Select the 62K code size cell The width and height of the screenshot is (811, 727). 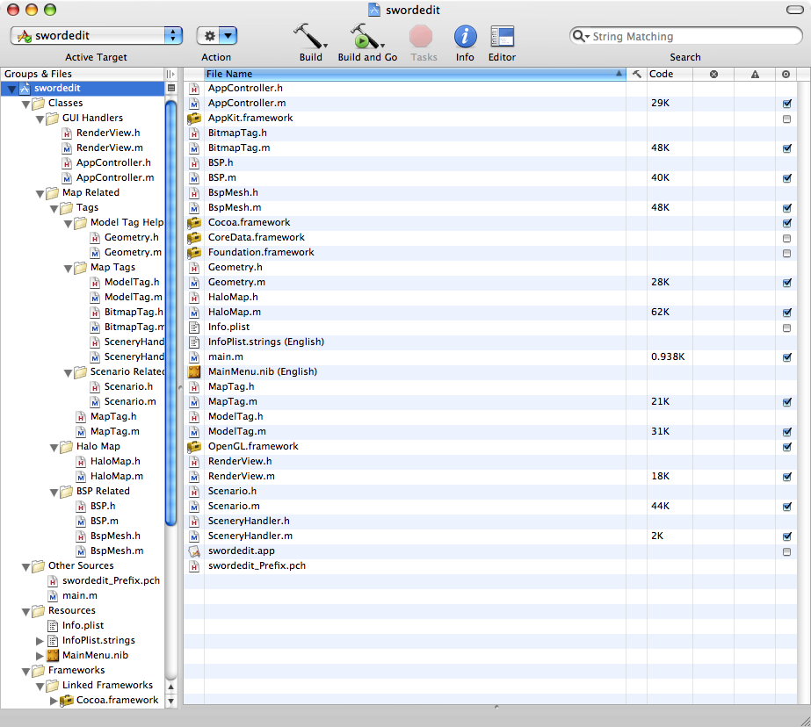click(x=661, y=312)
